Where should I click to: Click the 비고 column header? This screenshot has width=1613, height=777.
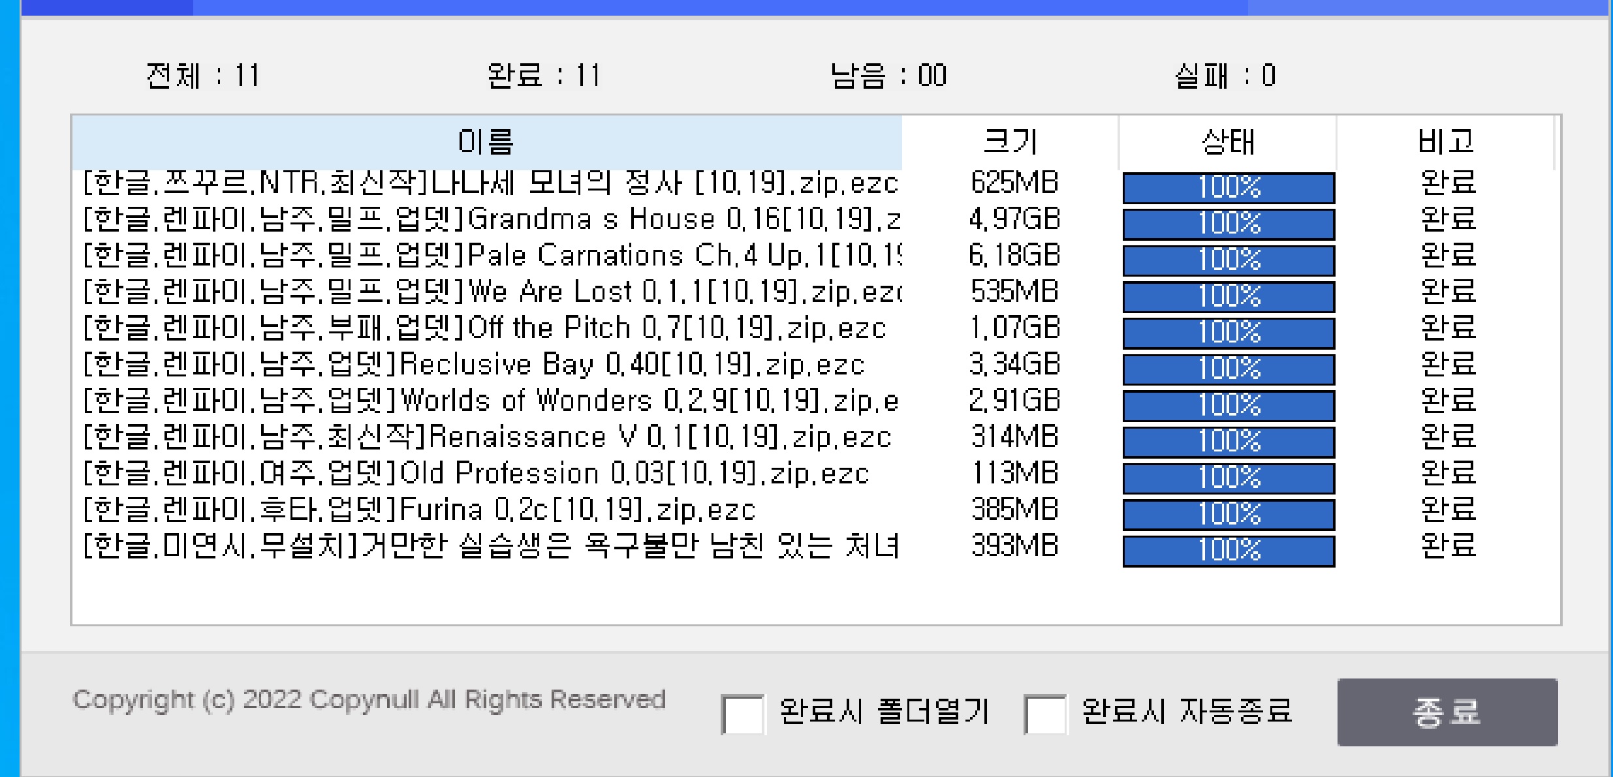click(1445, 142)
